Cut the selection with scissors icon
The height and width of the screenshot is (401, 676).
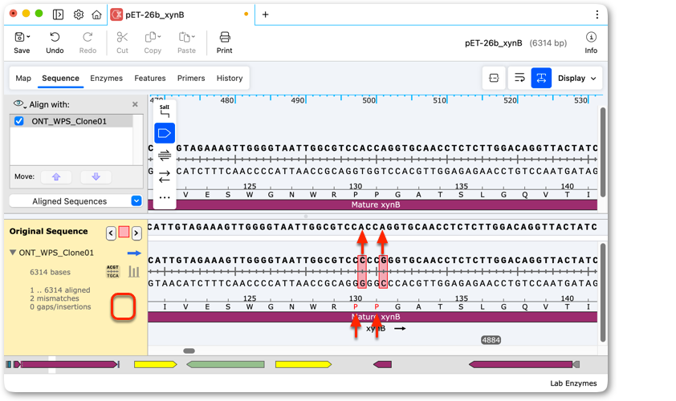point(123,43)
